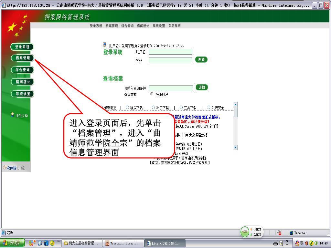Open 登录系统 in the top menu bar

pyautogui.click(x=96, y=26)
